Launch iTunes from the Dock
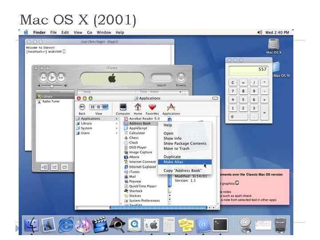The width and height of the screenshot is (320, 240). tap(83, 225)
